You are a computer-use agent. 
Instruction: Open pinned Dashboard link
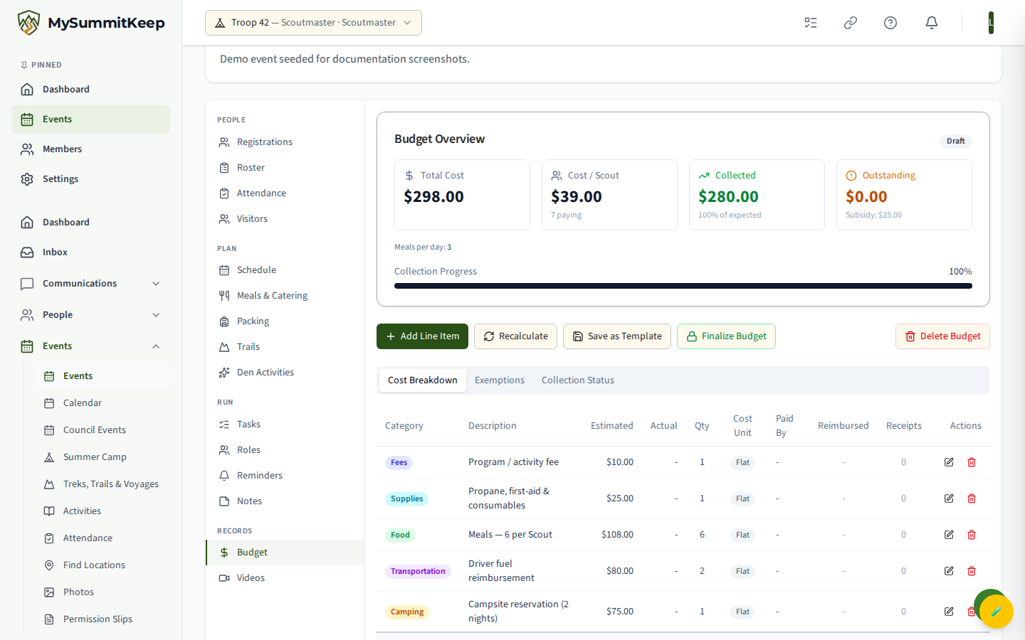pos(90,90)
